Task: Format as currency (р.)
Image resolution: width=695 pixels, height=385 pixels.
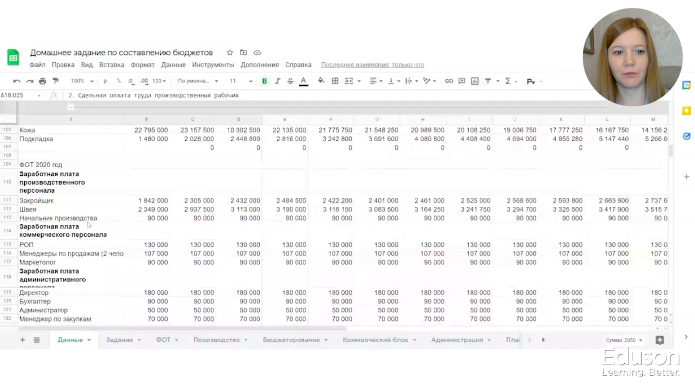Action: point(105,81)
